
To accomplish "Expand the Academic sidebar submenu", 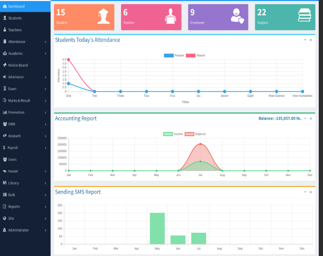I will point(45,54).
